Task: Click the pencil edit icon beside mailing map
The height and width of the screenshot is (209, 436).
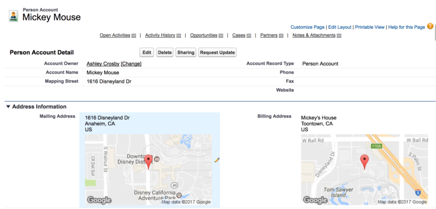Action: pos(217,160)
